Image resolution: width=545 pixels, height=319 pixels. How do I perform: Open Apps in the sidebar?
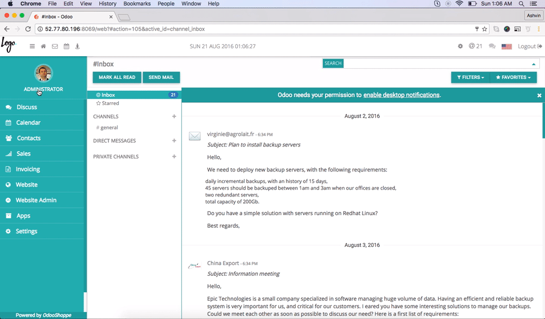pos(23,216)
